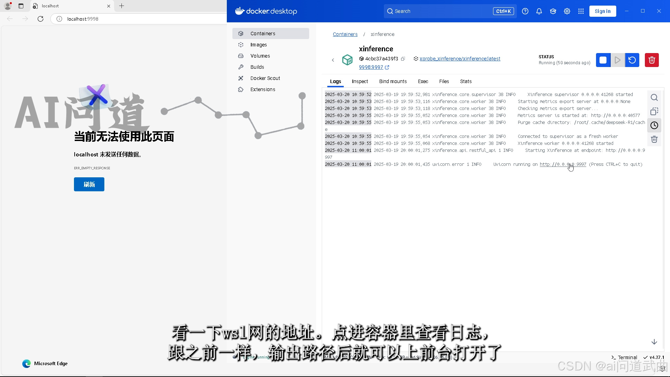This screenshot has width=670, height=377.
Task: Open the notifications bell
Action: coord(539,11)
